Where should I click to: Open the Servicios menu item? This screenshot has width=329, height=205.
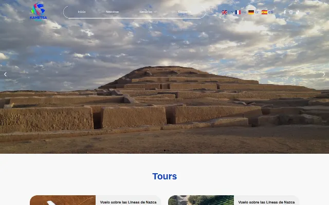point(146,12)
